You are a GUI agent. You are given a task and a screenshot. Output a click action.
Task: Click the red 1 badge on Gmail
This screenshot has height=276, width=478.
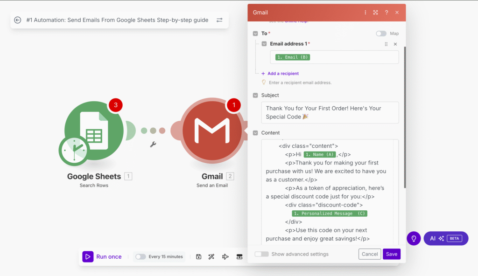(234, 105)
